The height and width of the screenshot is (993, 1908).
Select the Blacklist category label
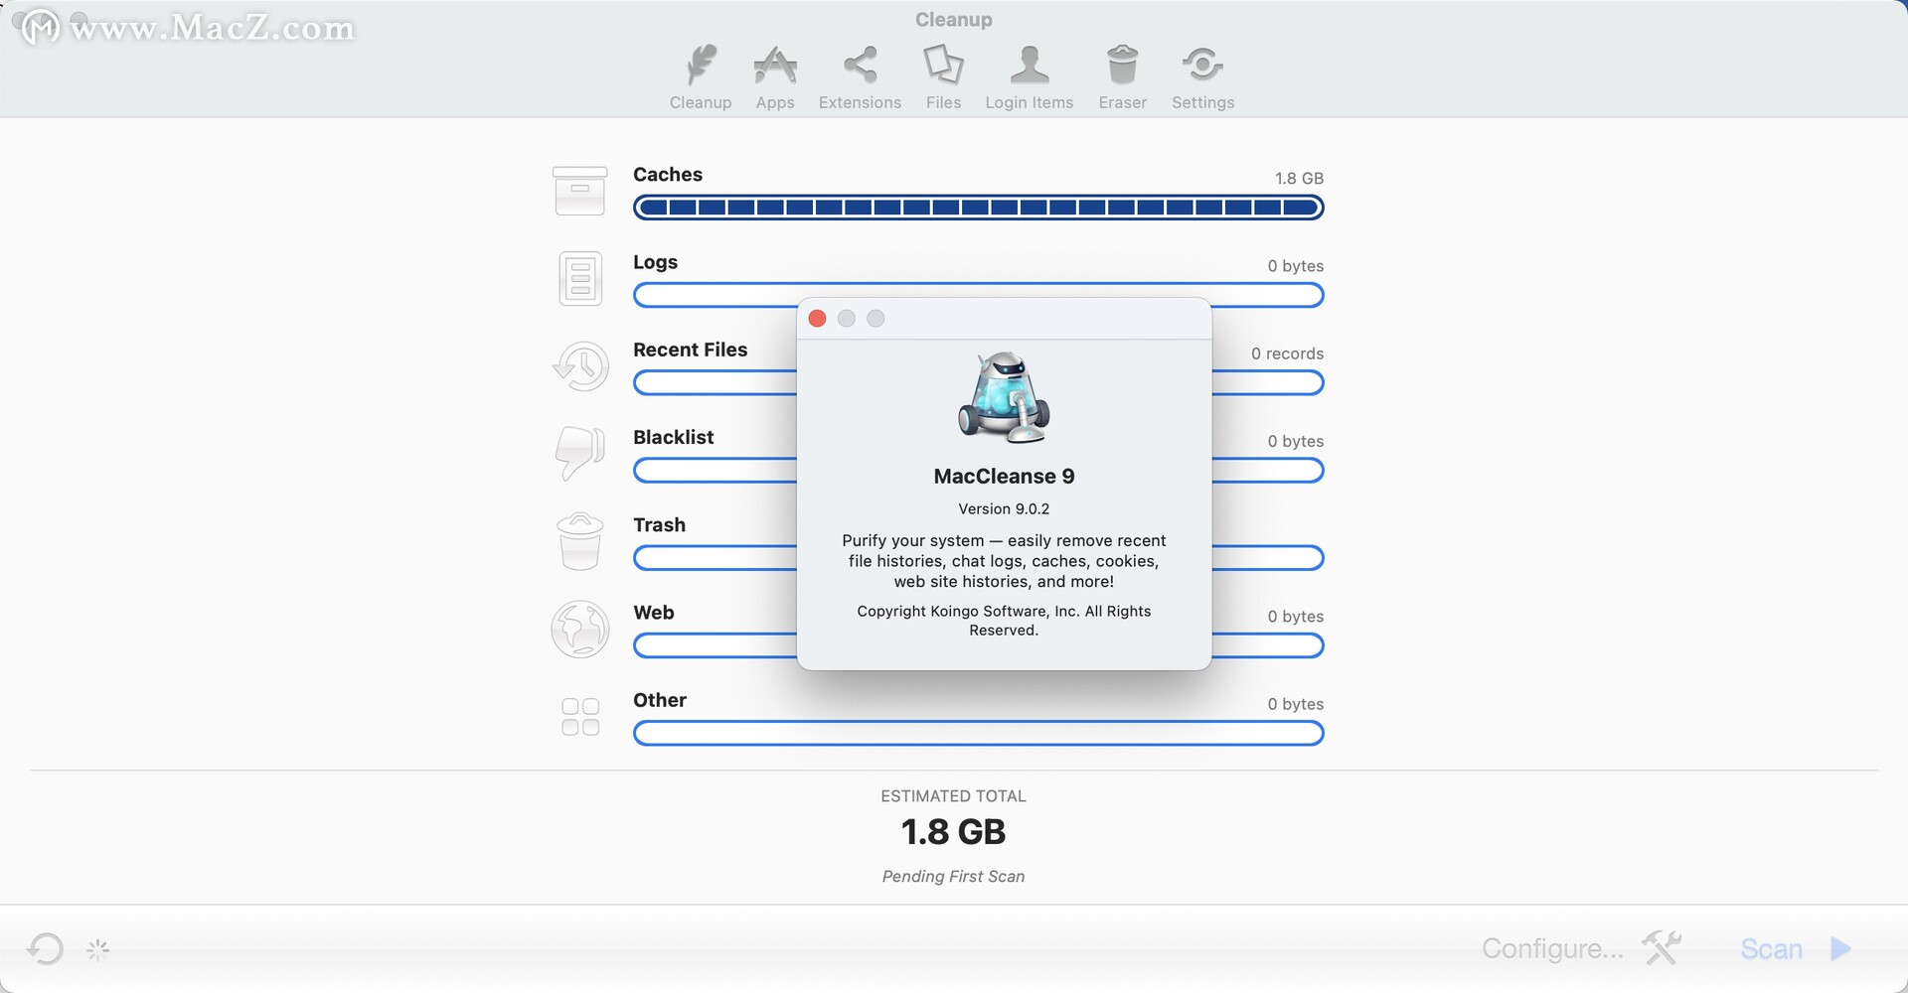tap(673, 437)
